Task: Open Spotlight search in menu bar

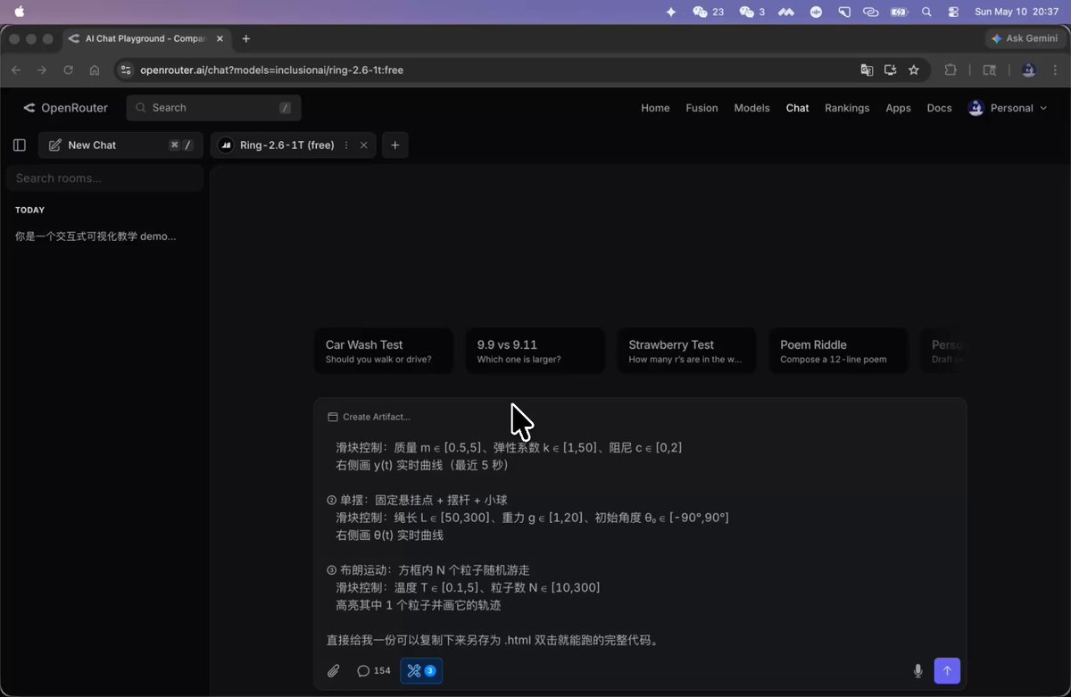Action: [926, 12]
